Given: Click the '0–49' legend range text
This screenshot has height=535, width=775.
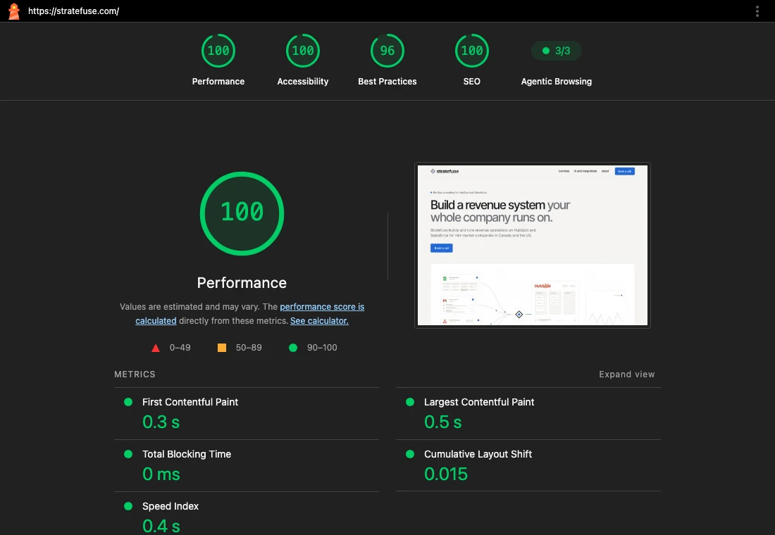Looking at the screenshot, I should (x=180, y=348).
